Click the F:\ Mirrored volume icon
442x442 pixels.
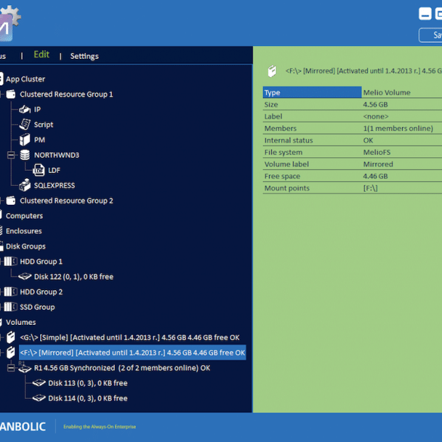pyautogui.click(x=11, y=352)
